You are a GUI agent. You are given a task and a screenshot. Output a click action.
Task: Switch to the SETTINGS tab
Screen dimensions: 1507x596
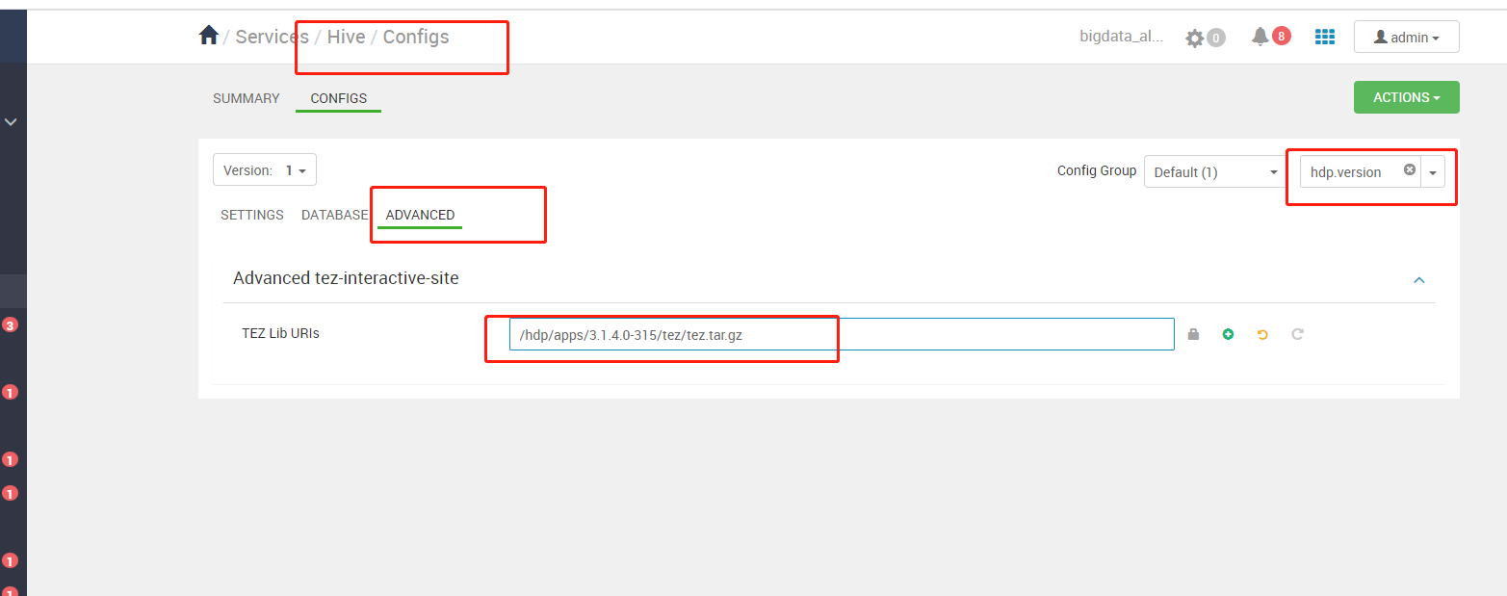point(252,215)
